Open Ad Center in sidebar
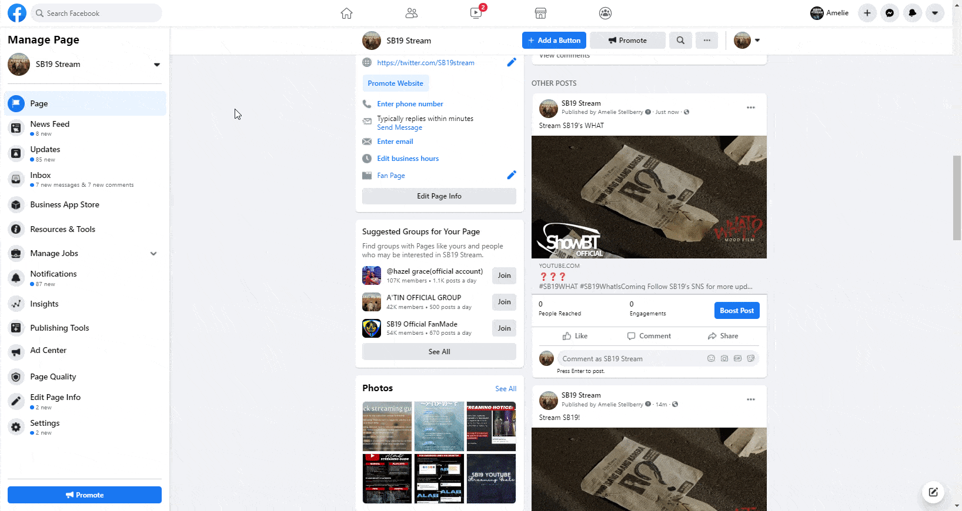This screenshot has width=962, height=511. 85,351
